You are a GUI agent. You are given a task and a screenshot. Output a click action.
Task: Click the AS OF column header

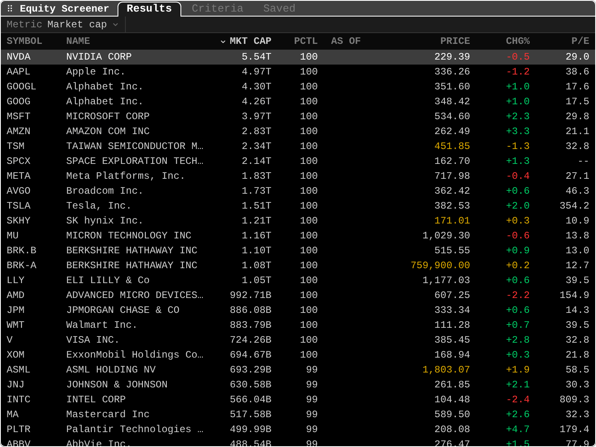[x=346, y=41]
